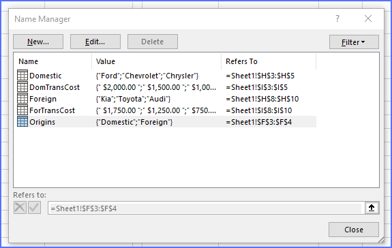The width and height of the screenshot is (392, 248).
Task: Click the value {"Ford";"Chevrolet";"Chrysler"}
Action: click(147, 76)
